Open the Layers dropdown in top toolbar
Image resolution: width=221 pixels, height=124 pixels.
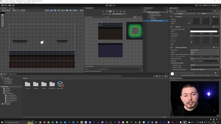pos(206,6)
